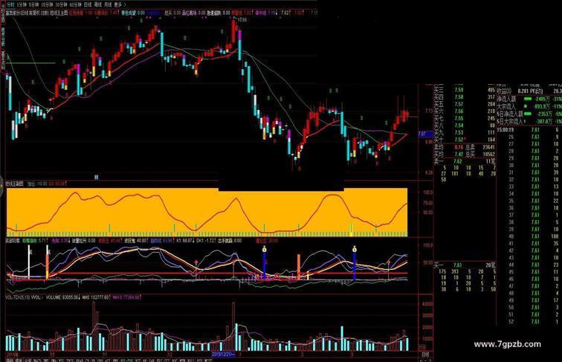Screen dimensions: 562x362
Task: Select the 5分钟 period tab
Action: coord(33,5)
